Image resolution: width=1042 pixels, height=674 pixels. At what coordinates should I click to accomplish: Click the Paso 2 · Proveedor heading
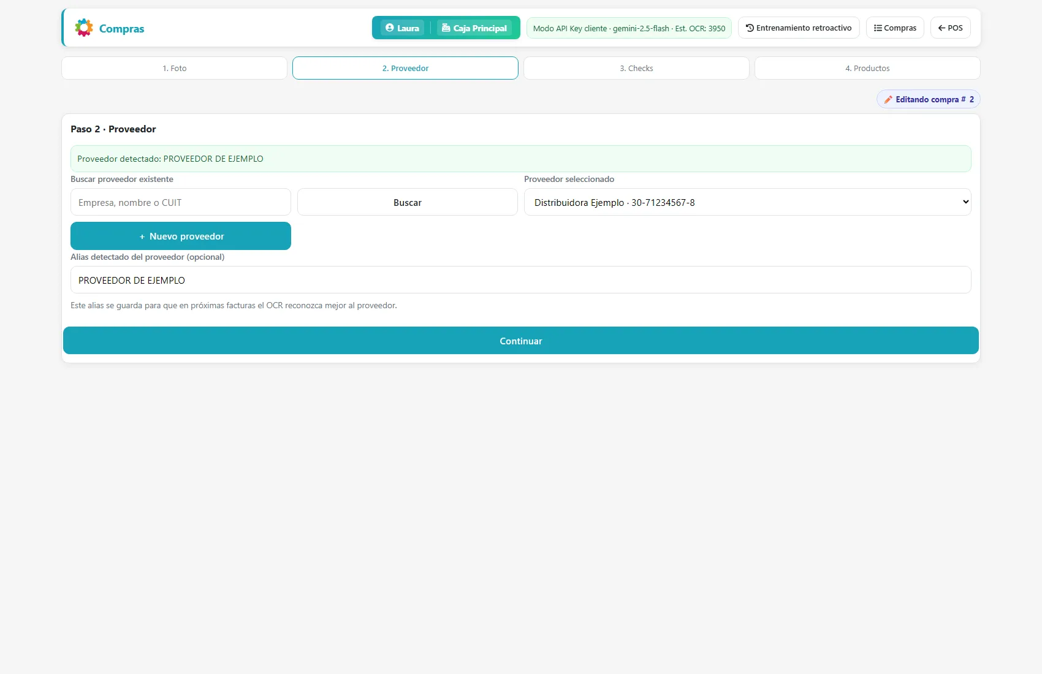(113, 129)
